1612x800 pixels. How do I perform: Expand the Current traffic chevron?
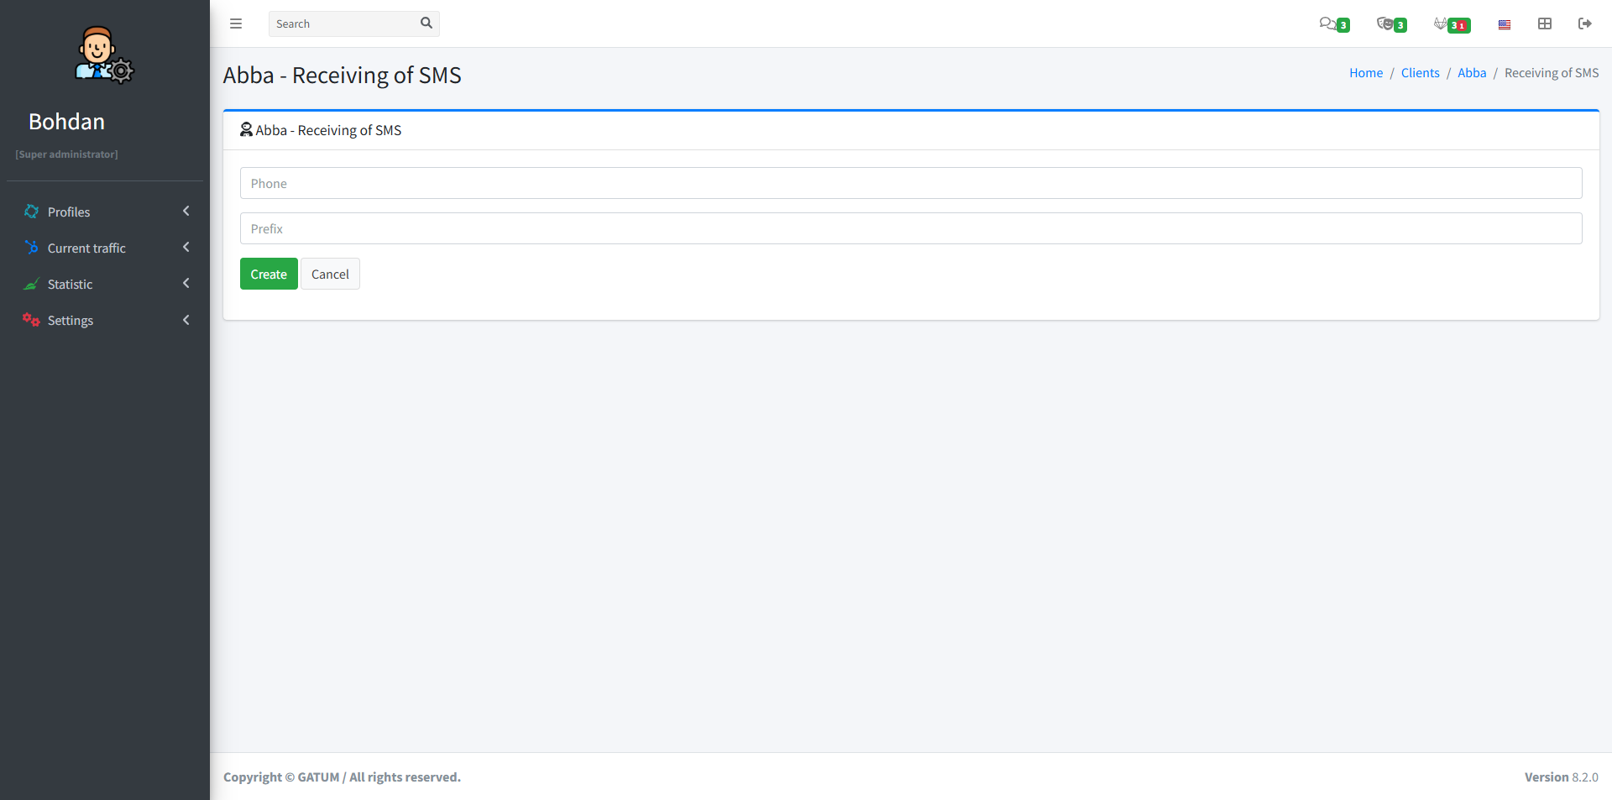186,248
